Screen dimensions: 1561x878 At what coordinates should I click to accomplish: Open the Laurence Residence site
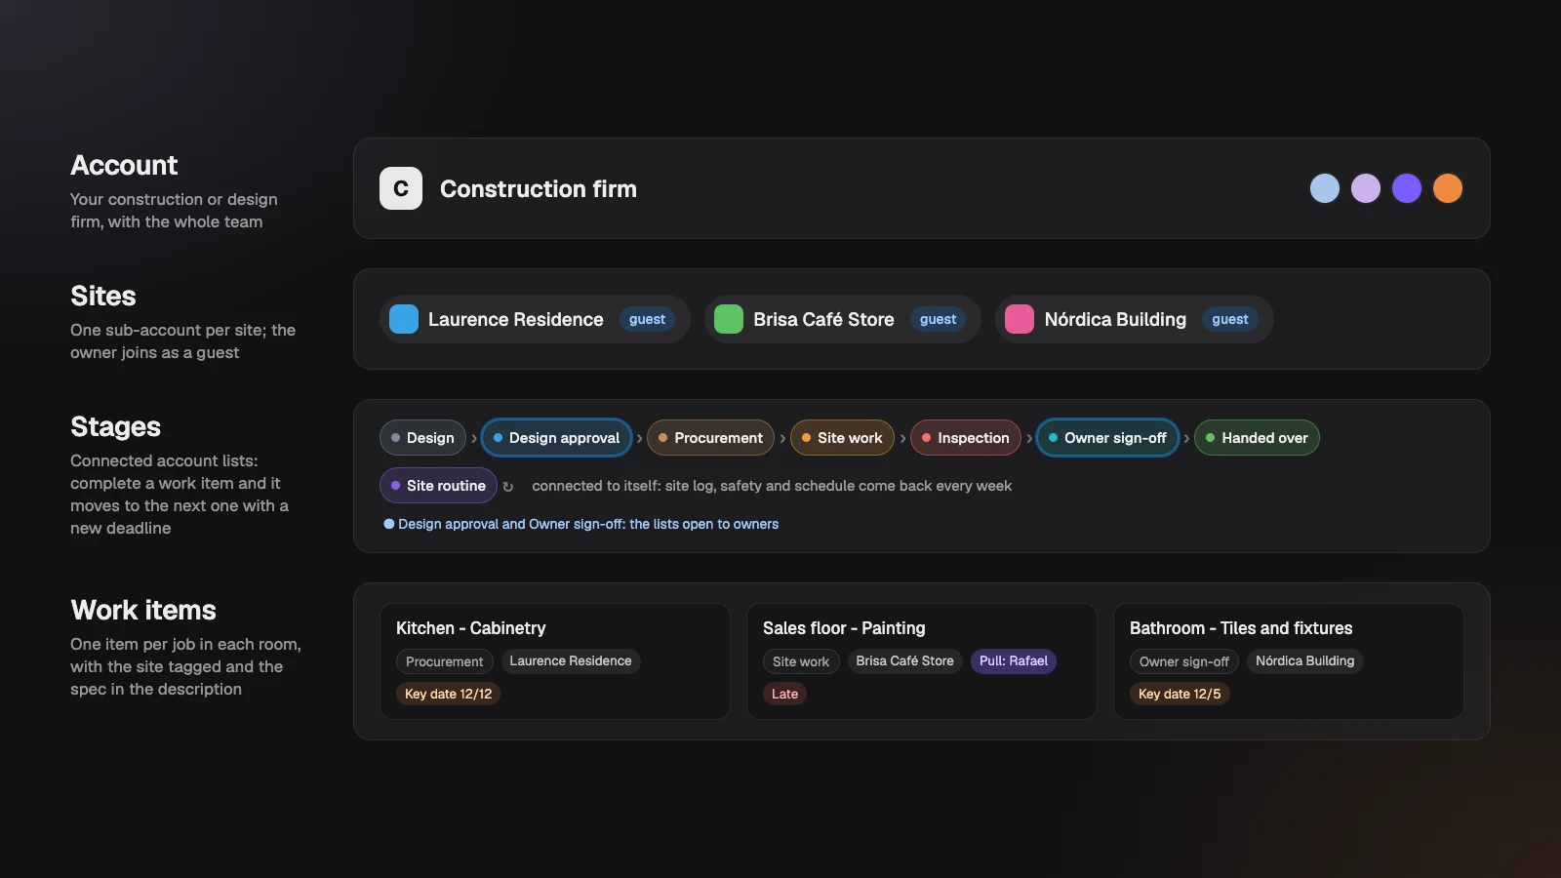(x=535, y=319)
